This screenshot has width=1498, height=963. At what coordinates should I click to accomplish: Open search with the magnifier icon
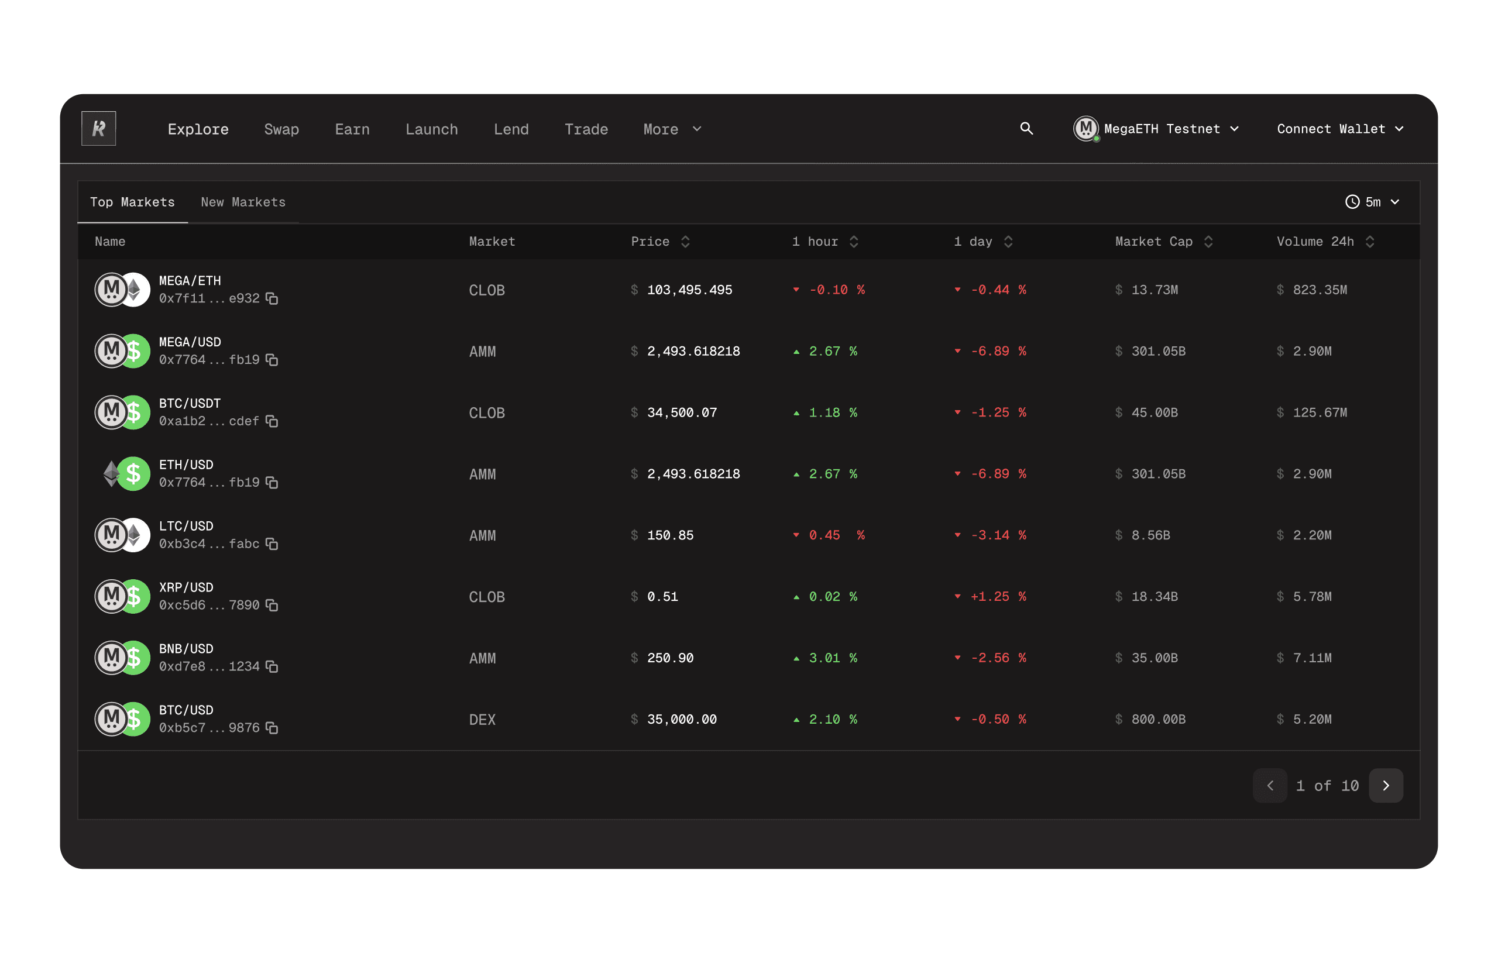pos(1026,128)
